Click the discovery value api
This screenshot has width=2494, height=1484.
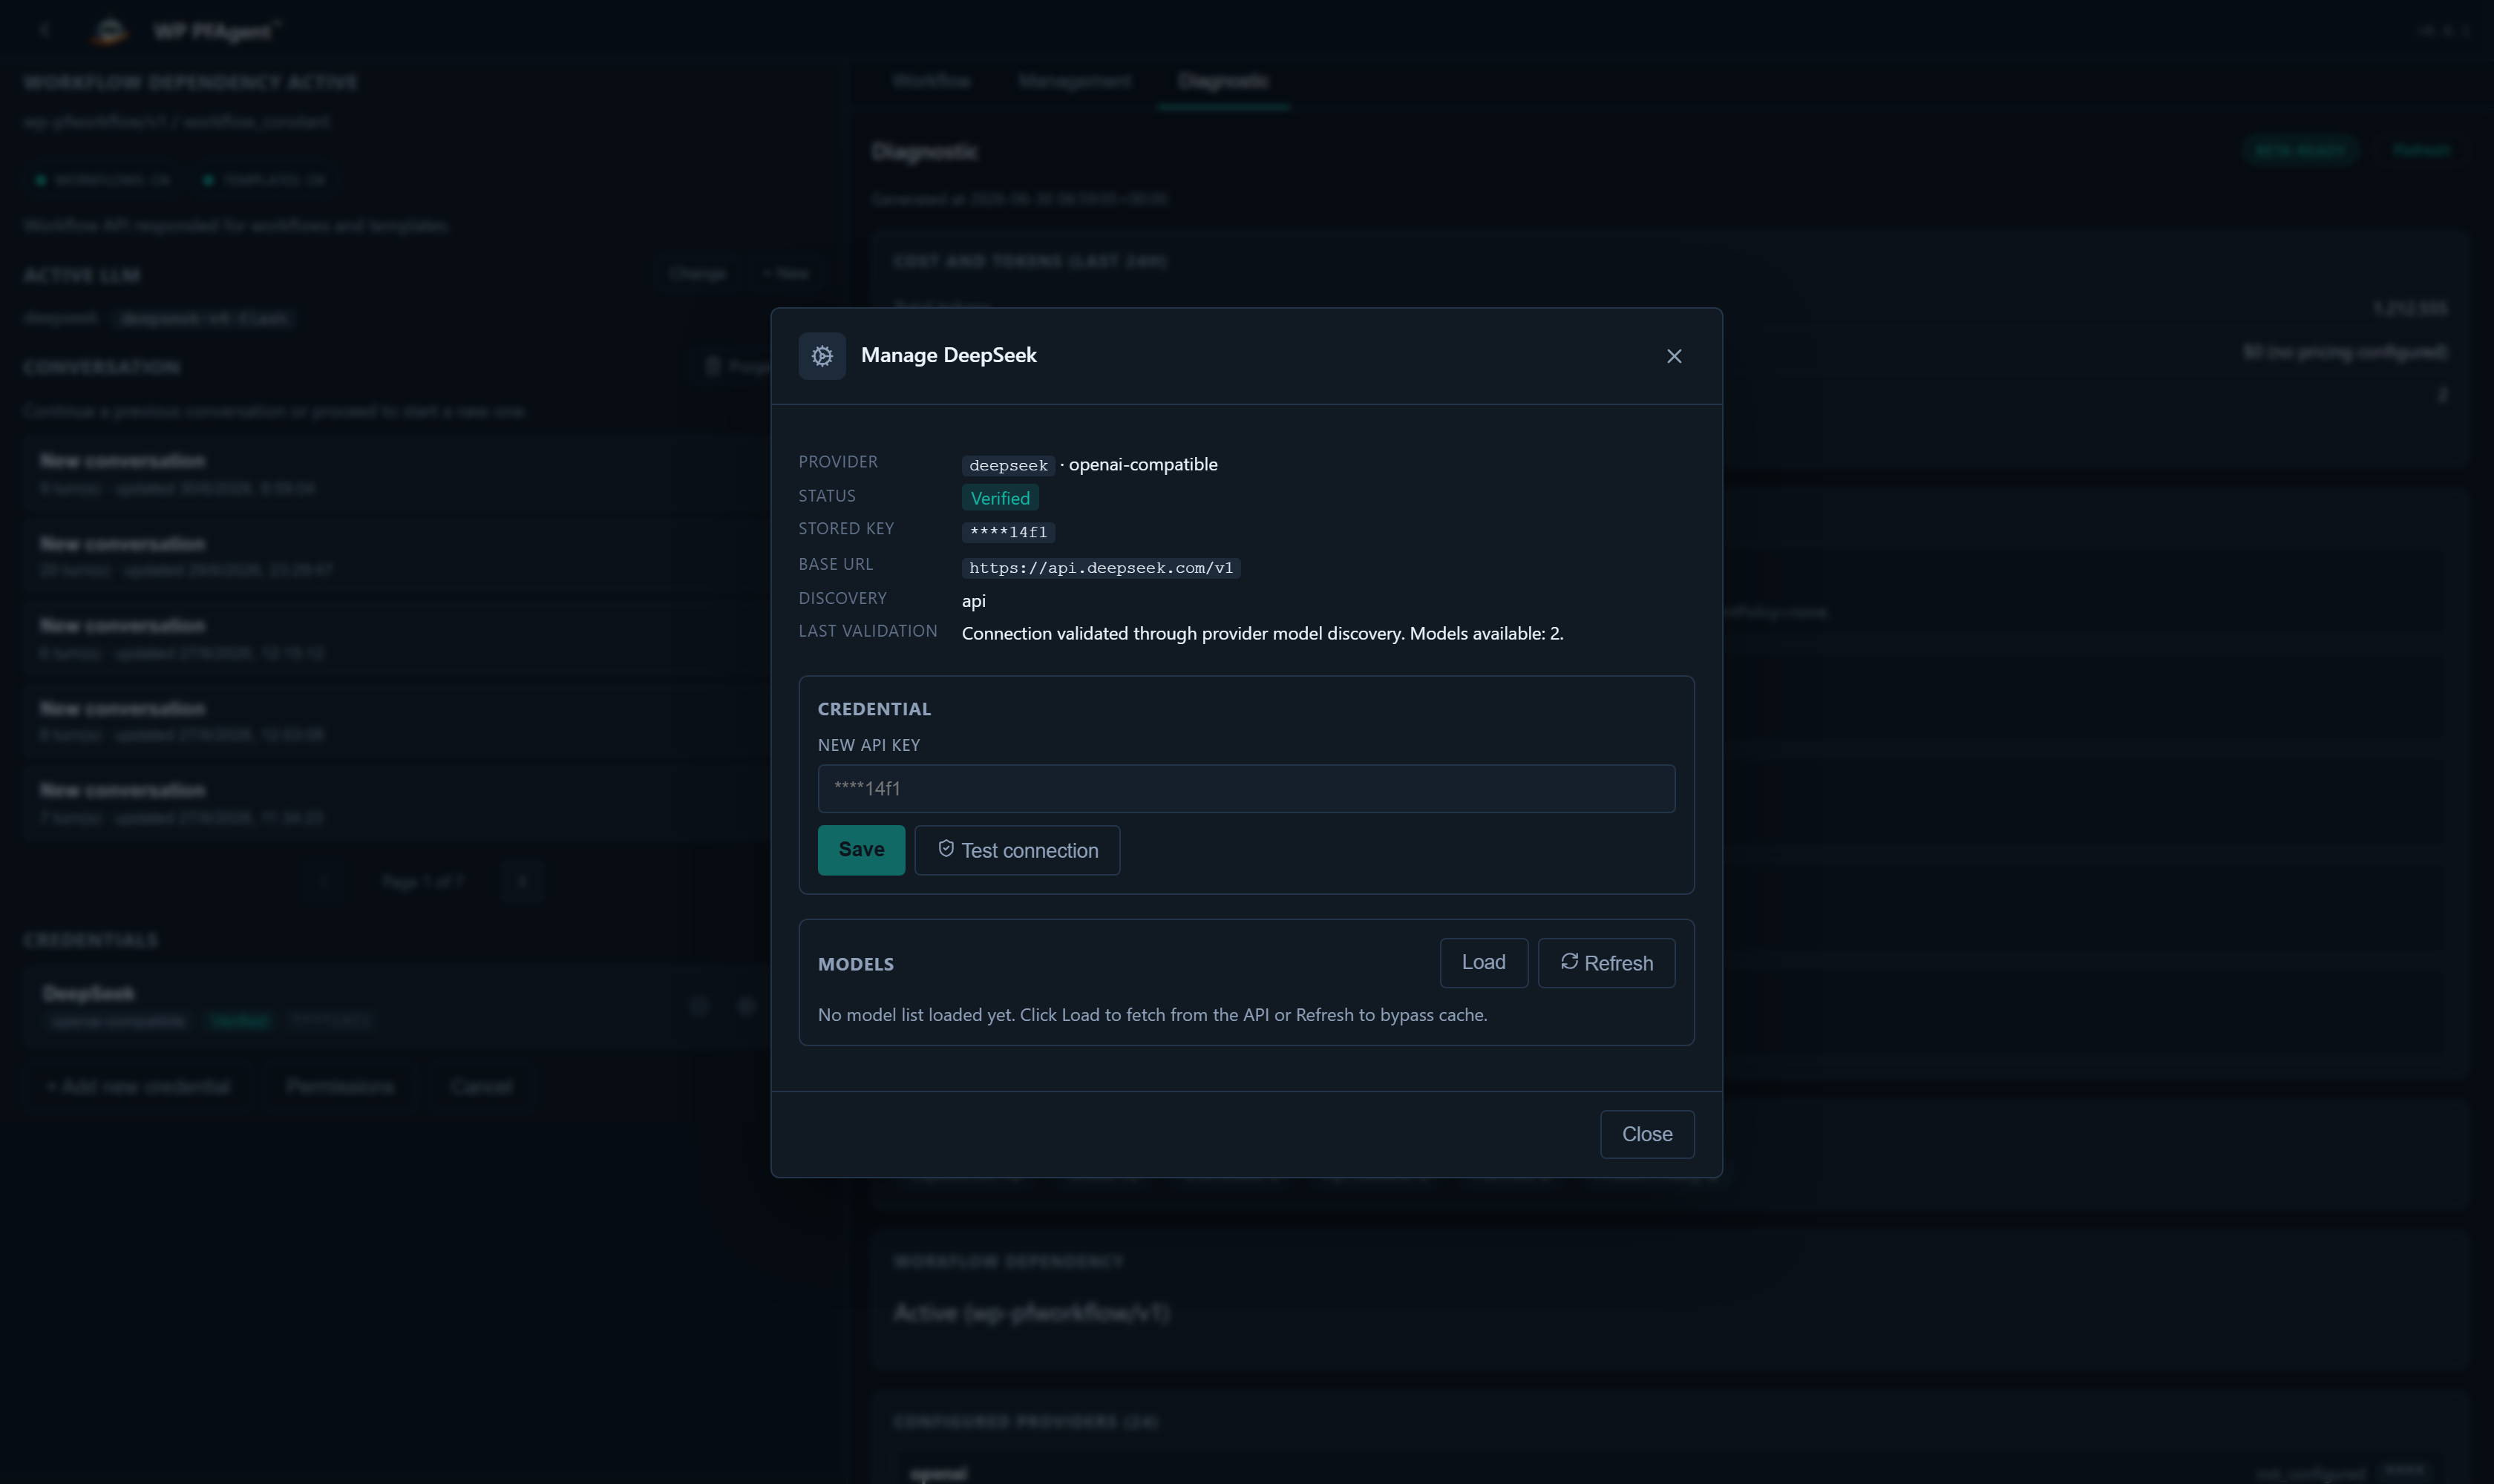[973, 601]
